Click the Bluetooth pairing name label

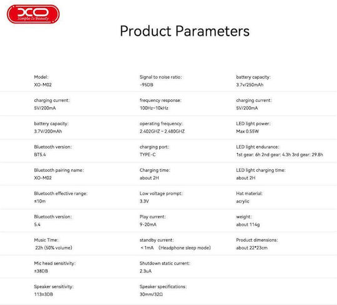pyautogui.click(x=59, y=170)
